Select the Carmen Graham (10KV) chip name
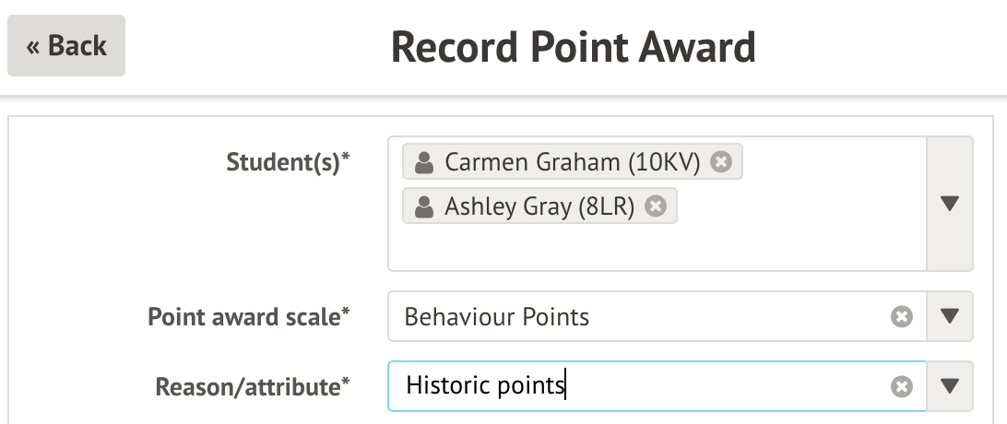 click(572, 163)
